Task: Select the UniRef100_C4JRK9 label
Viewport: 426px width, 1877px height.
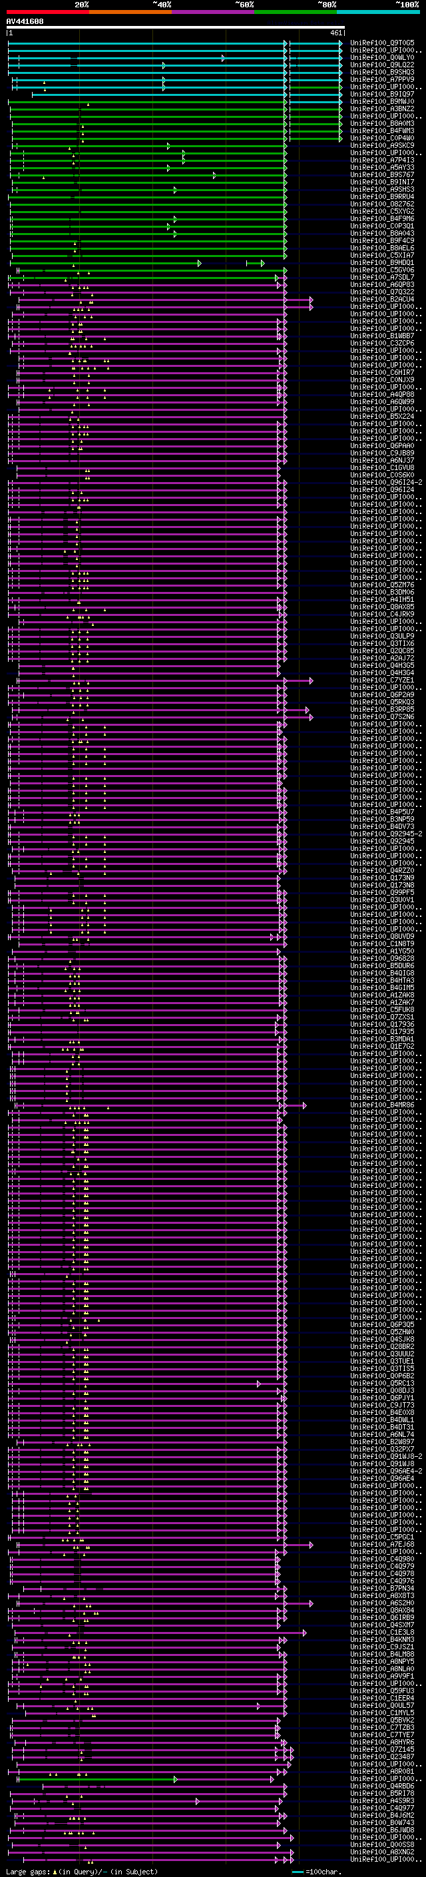Action: pos(382,615)
